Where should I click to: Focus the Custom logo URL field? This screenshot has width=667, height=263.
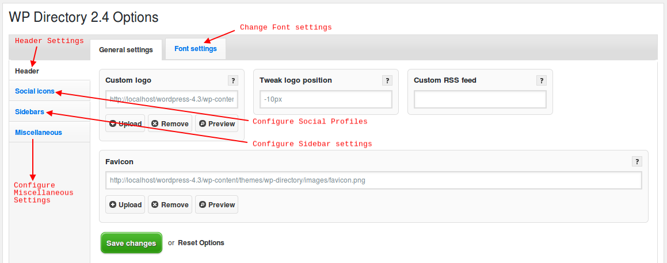tap(171, 99)
